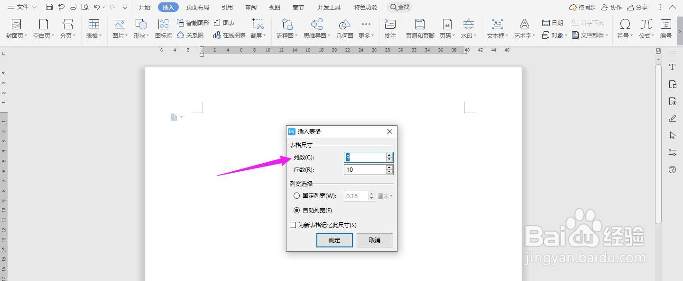
Task: Open the help icon in right sidebar
Action: point(672,170)
